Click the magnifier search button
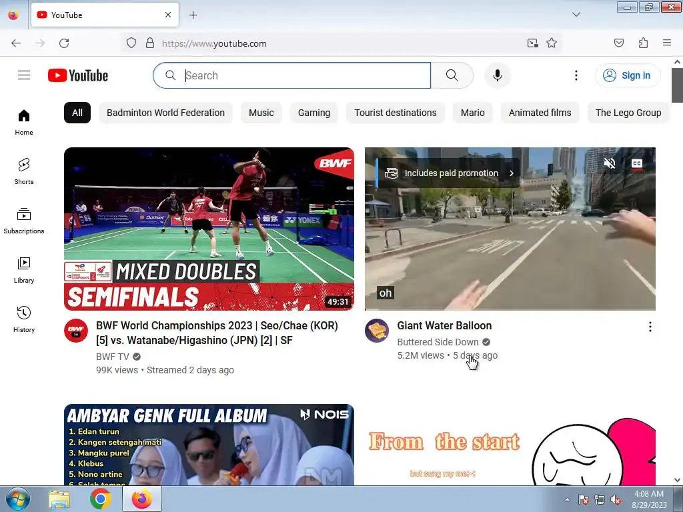The width and height of the screenshot is (683, 512). (452, 75)
